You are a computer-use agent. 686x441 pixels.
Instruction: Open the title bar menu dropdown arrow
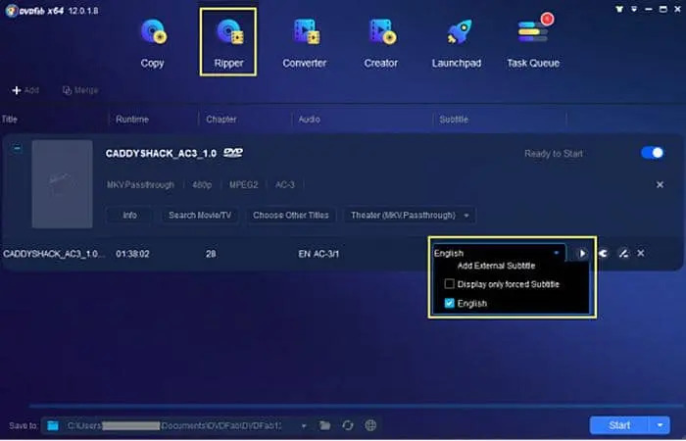point(634,9)
